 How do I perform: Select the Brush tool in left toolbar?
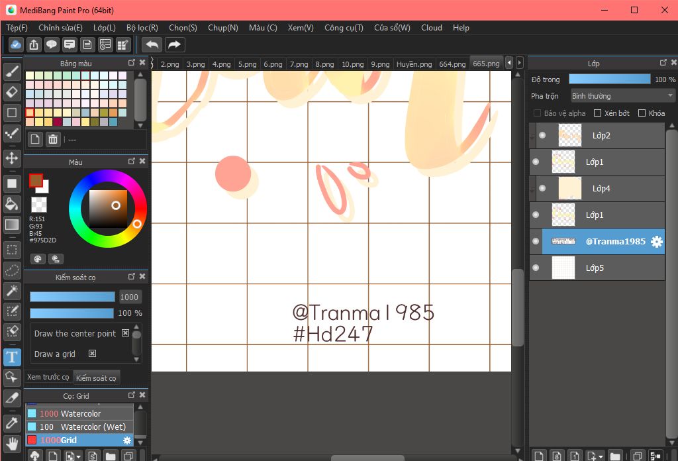[x=12, y=72]
